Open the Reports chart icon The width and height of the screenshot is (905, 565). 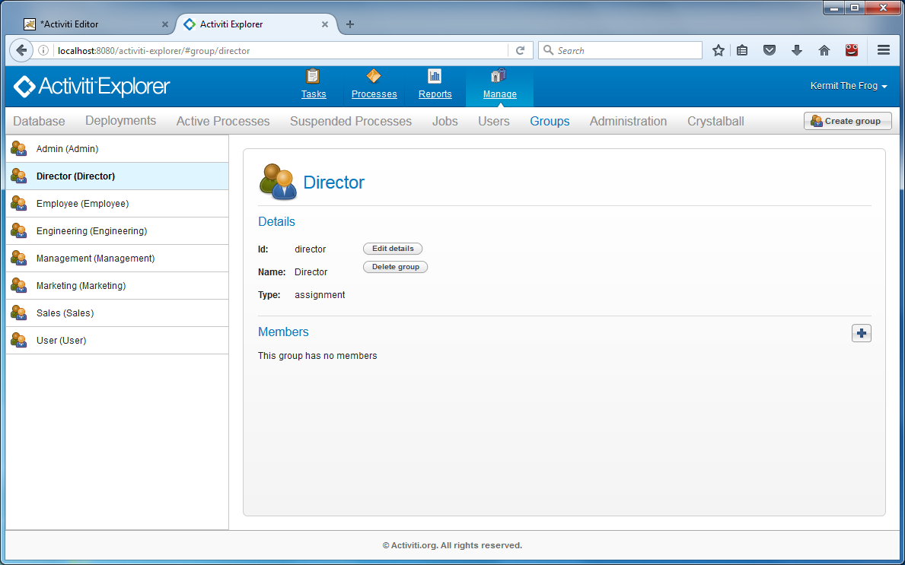[435, 76]
